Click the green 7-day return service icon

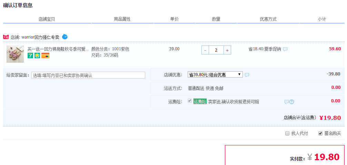(x=30, y=55)
